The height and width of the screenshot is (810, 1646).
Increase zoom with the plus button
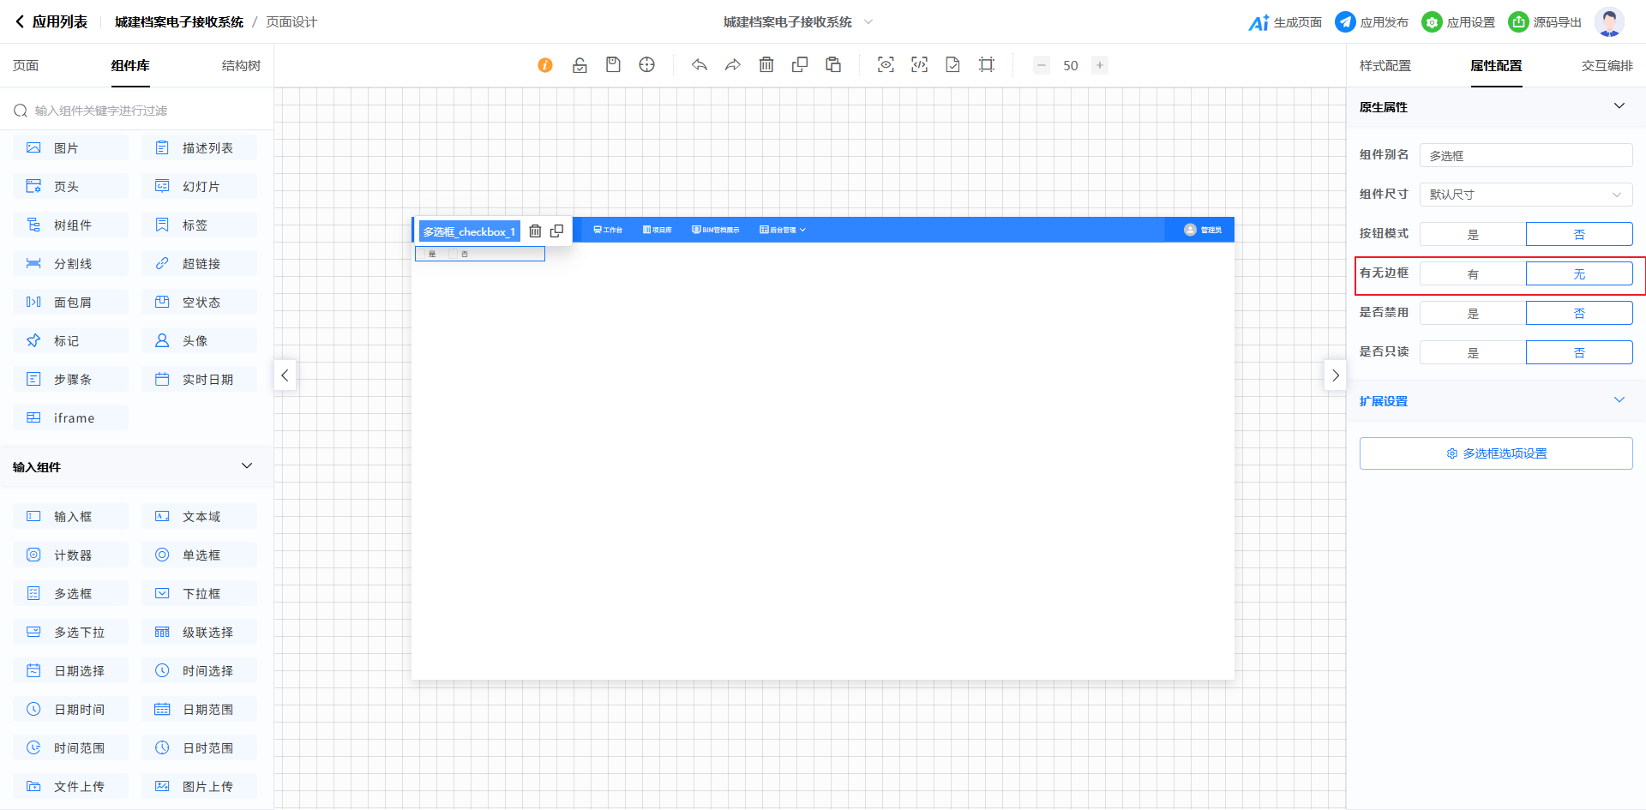click(1099, 65)
